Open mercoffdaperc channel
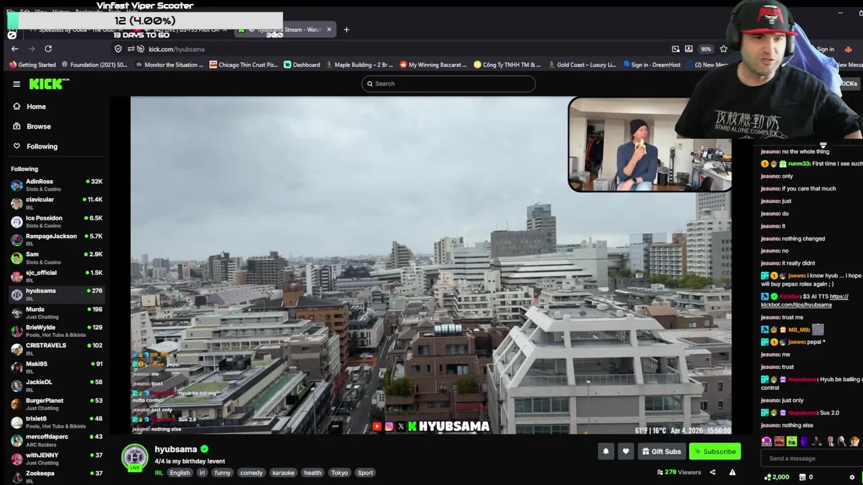This screenshot has height=485, width=863. [x=57, y=440]
